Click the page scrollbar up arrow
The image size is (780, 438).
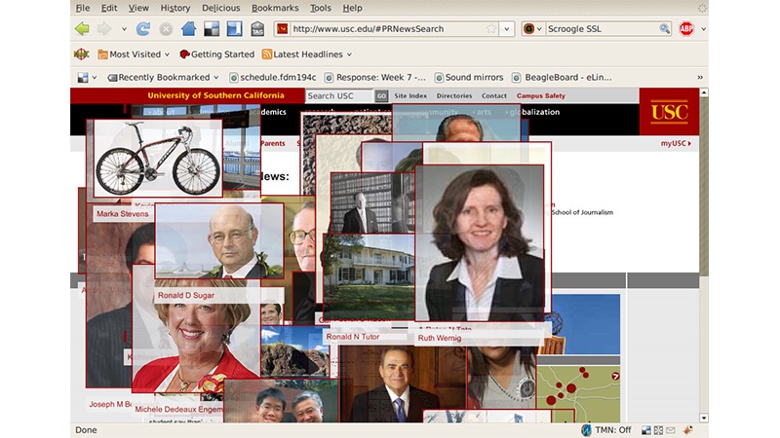tap(704, 92)
